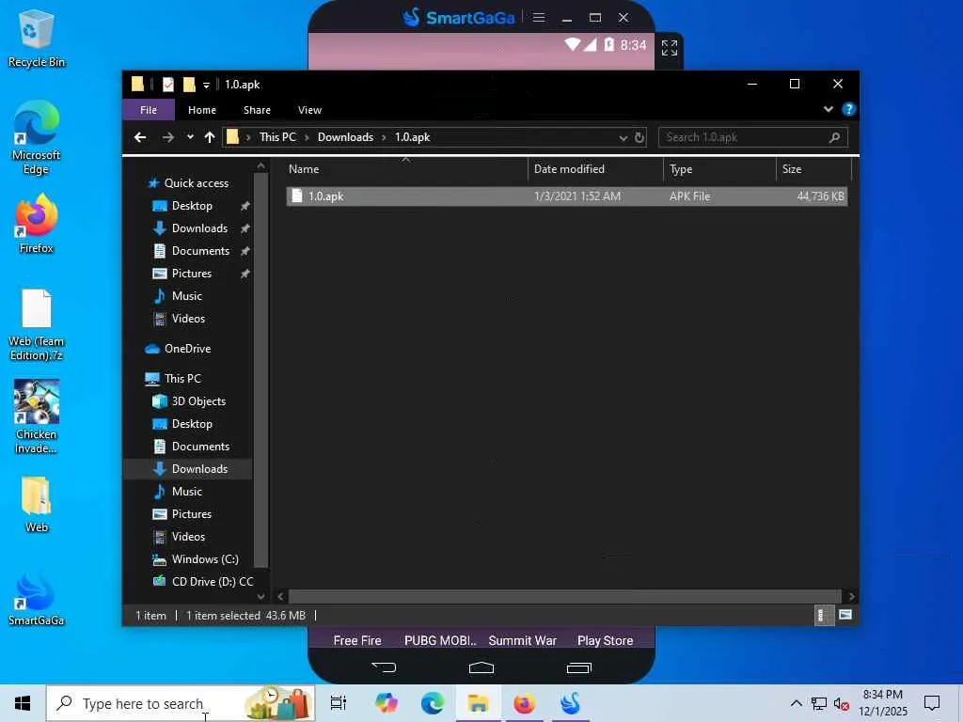Go back in File Explorer
Viewport: 963px width, 722px height.
140,137
